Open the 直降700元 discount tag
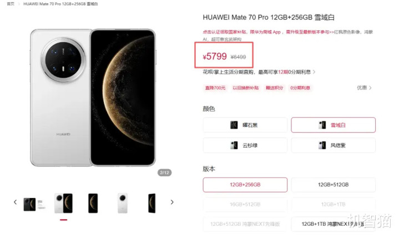This screenshot has height=238, width=399. 215,88
